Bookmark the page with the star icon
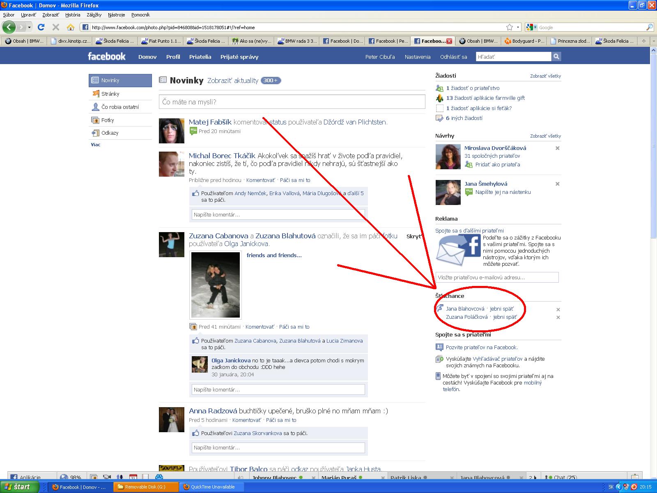 tap(510, 27)
